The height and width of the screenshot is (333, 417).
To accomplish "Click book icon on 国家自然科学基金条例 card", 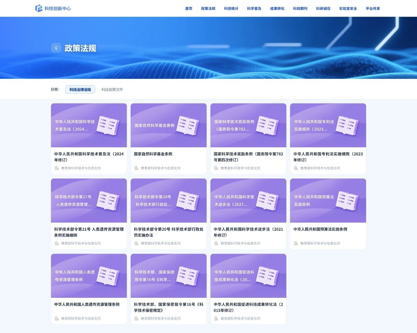I will tap(188, 125).
